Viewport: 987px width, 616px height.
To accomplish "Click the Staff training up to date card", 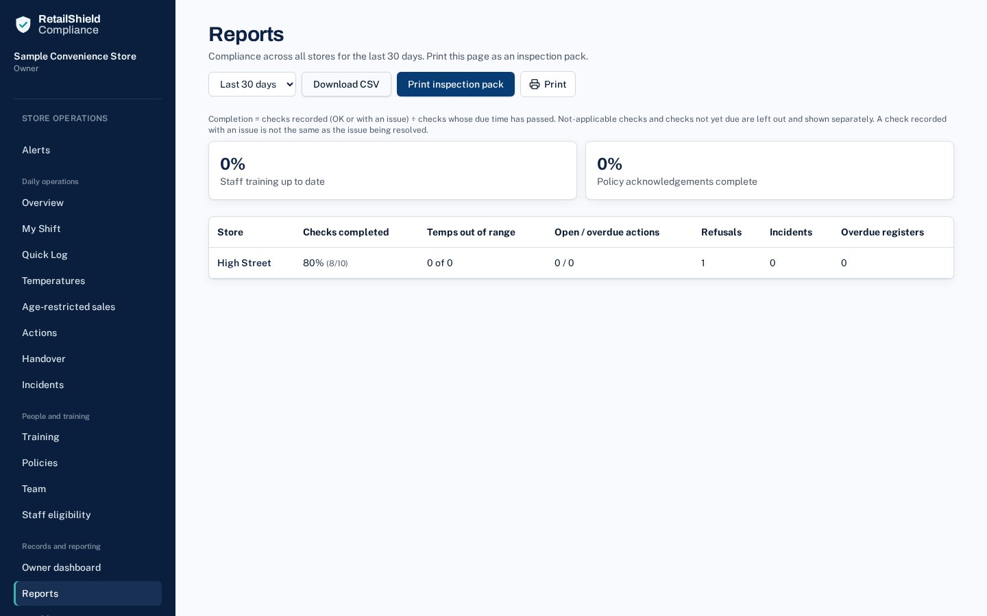I will tap(393, 170).
